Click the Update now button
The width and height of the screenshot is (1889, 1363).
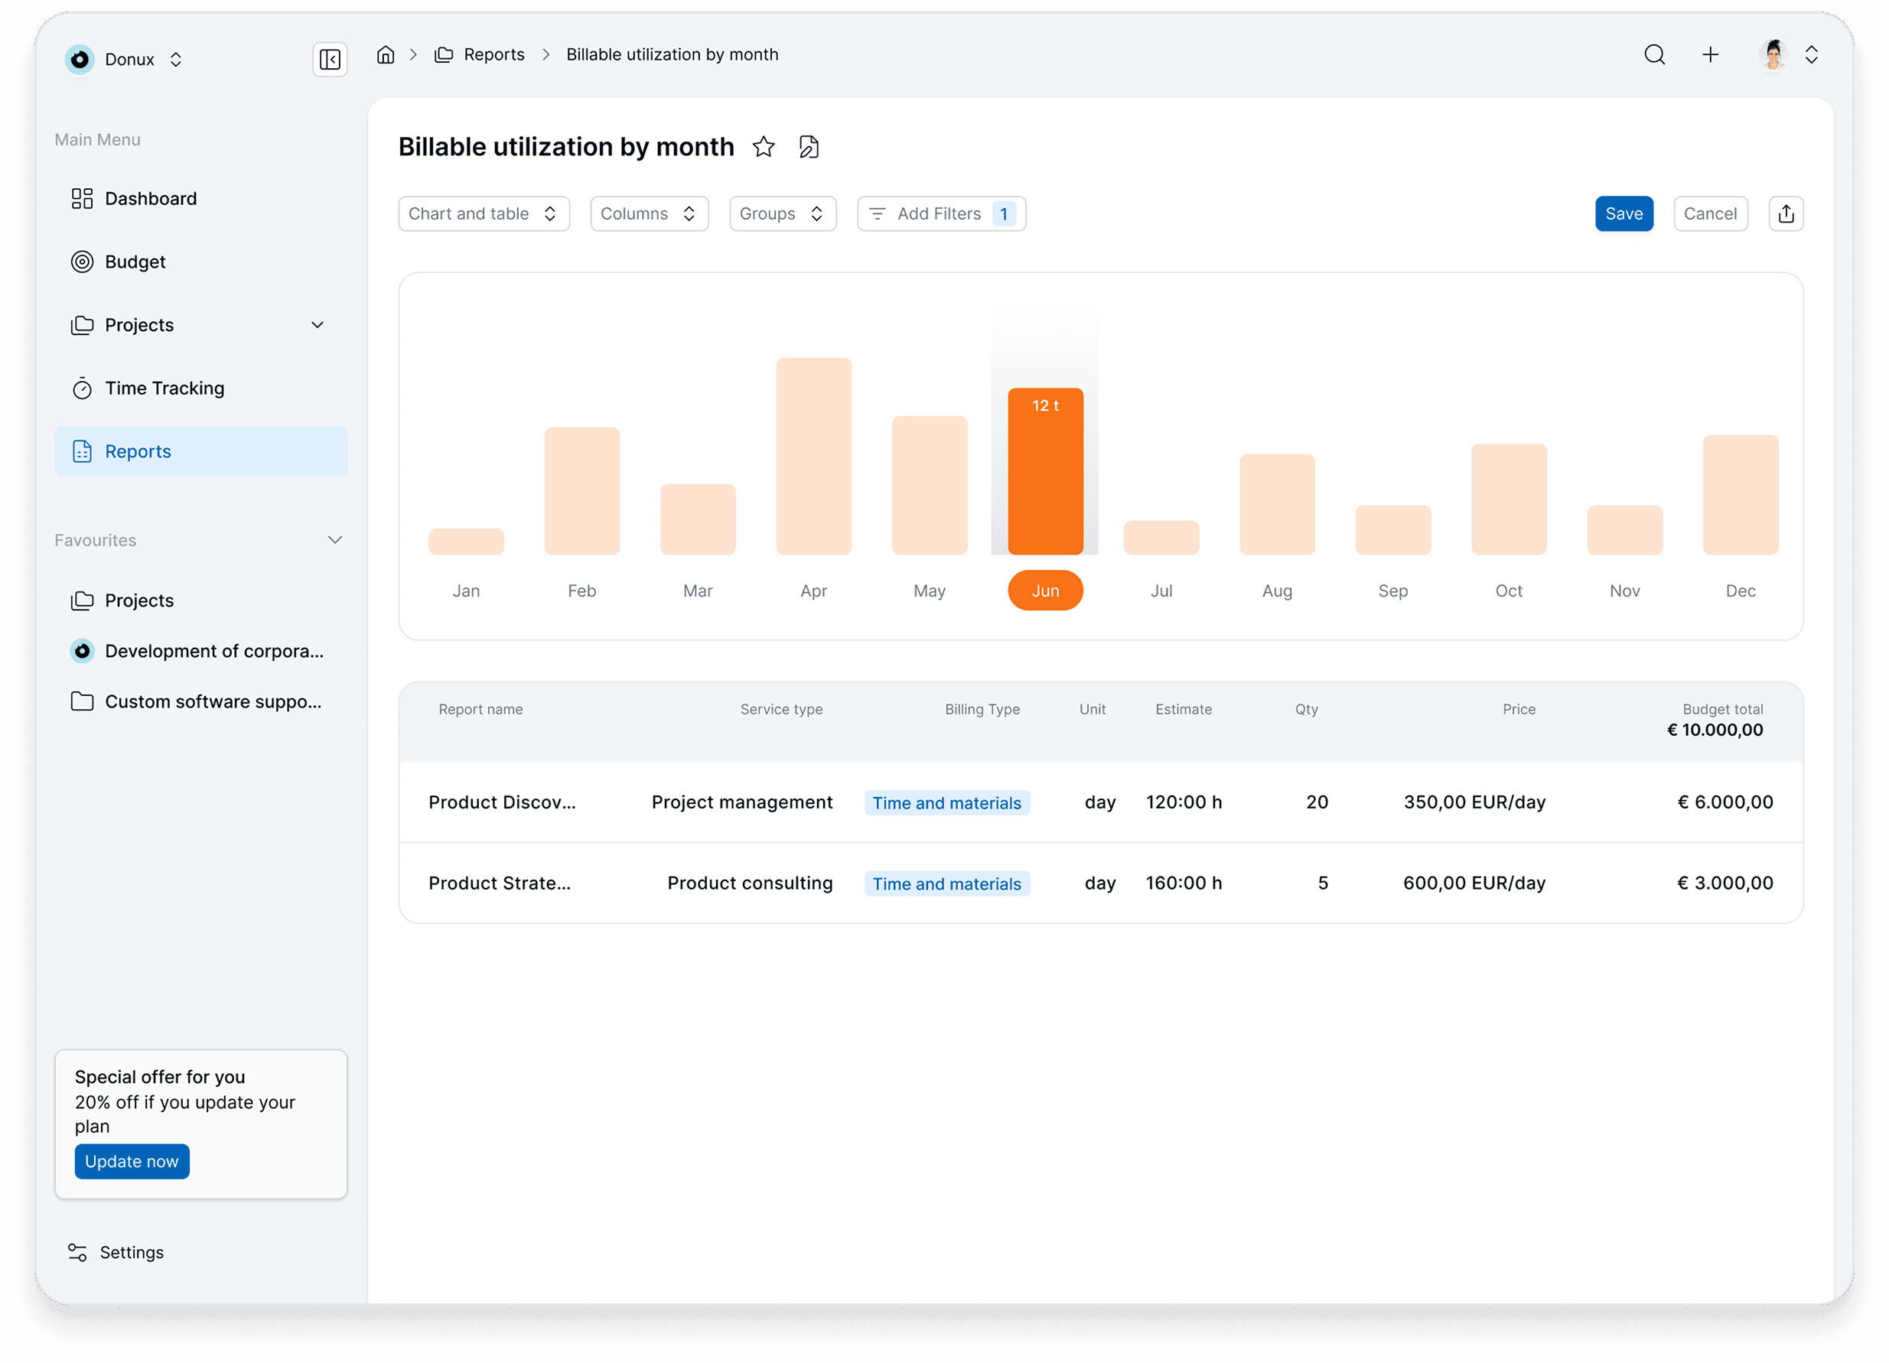(132, 1160)
